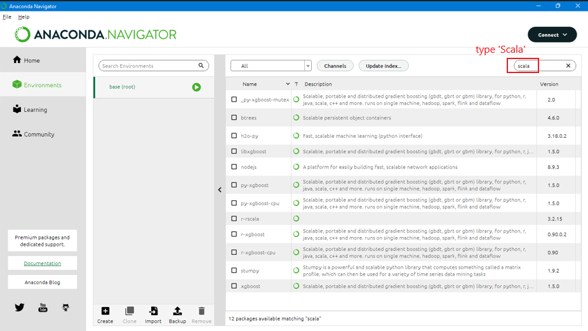Click the stumpy description text

[x=411, y=271]
